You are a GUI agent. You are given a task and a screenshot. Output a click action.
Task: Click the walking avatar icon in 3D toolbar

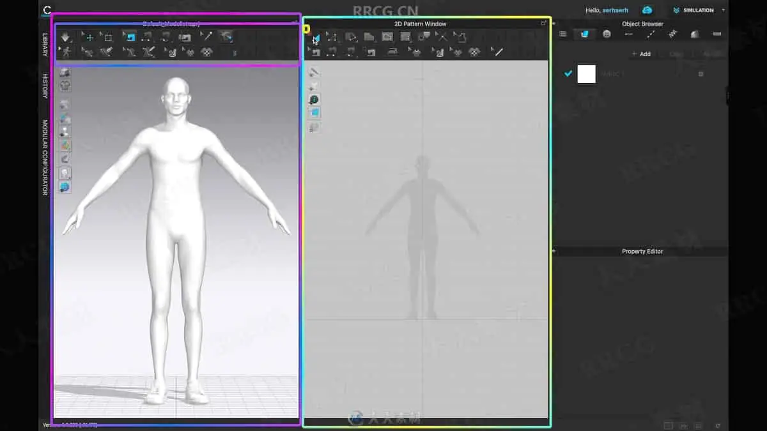coord(66,52)
